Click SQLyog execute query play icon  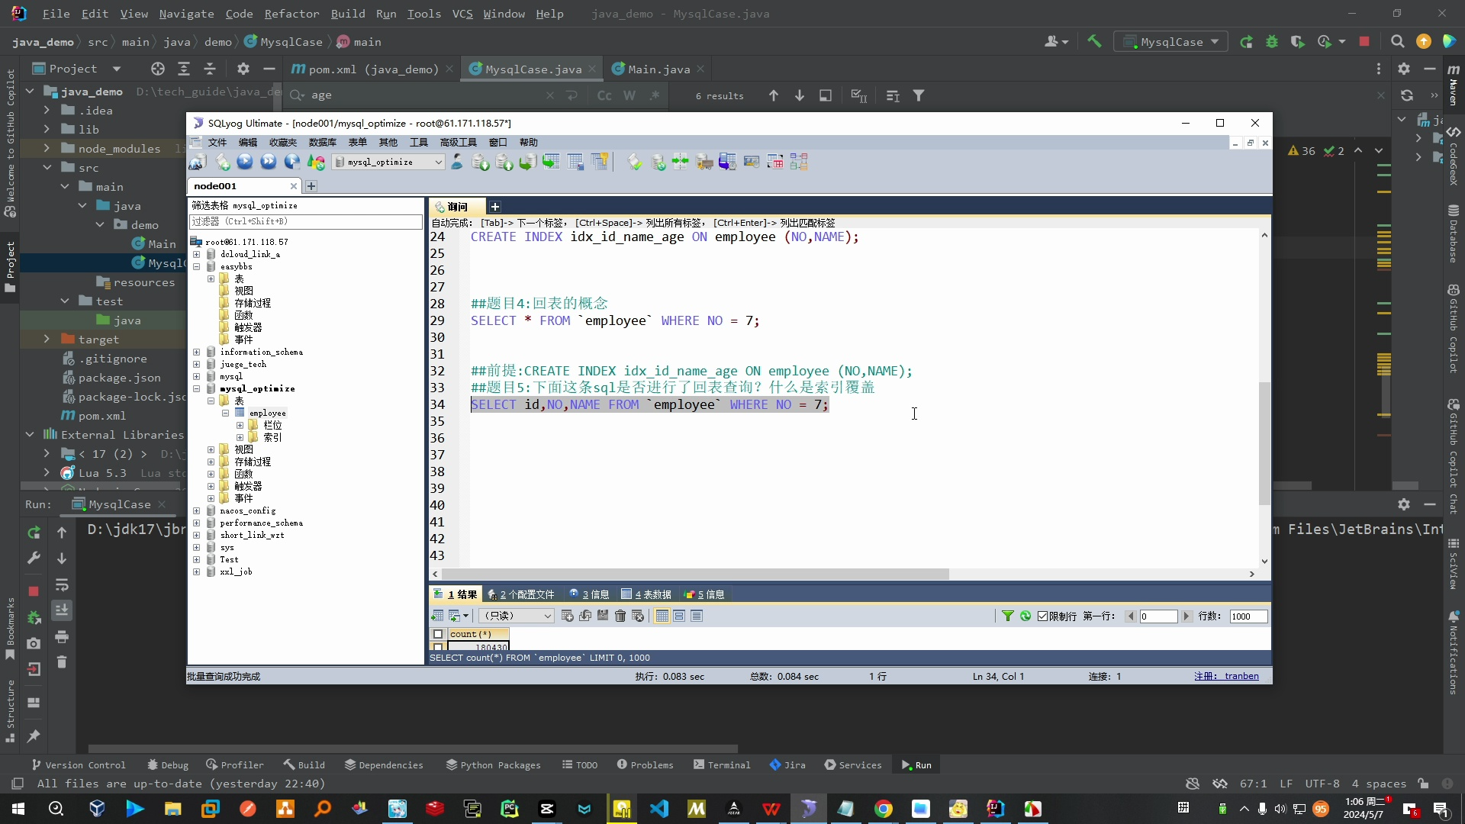(x=245, y=162)
